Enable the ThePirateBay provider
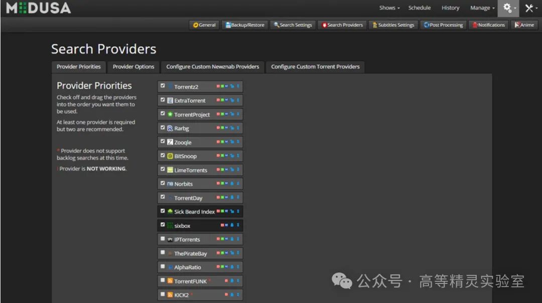The height and width of the screenshot is (303, 542). (x=163, y=252)
